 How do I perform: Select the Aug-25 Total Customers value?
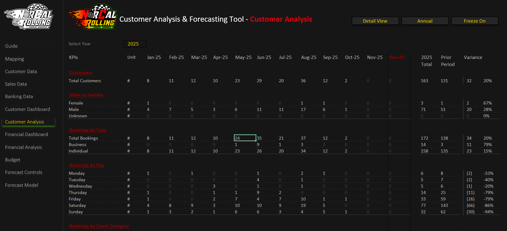tap(303, 81)
